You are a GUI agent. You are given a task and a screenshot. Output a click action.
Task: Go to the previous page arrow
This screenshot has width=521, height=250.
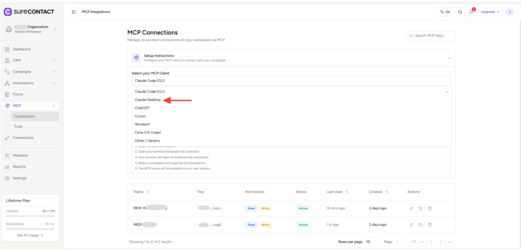(x=431, y=242)
